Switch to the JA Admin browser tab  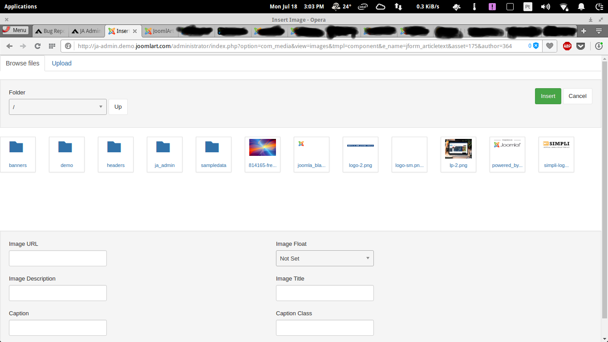point(87,31)
